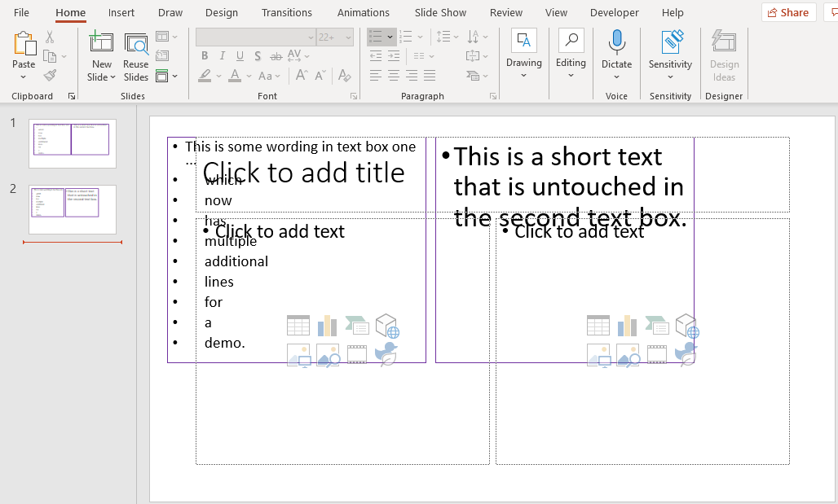Screen dimensions: 838x504
Task: Insert SmartArt graphic in left content placeholder
Action: [357, 325]
